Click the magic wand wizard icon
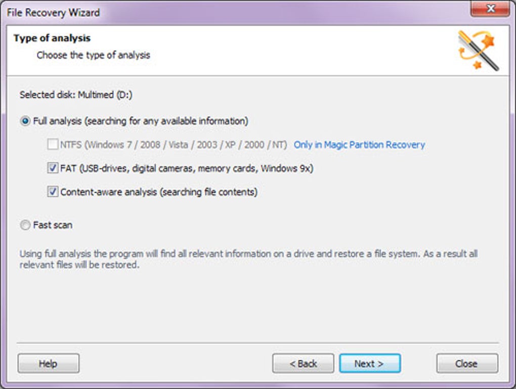516x389 pixels. pyautogui.click(x=478, y=51)
